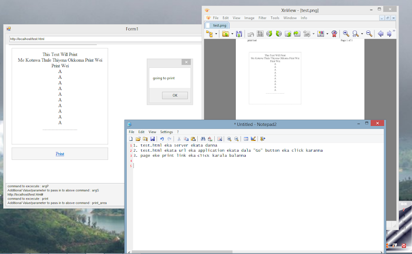Viewport: 412px width, 254px height.
Task: Click Notepad2 scheme select icon
Action: click(246, 139)
